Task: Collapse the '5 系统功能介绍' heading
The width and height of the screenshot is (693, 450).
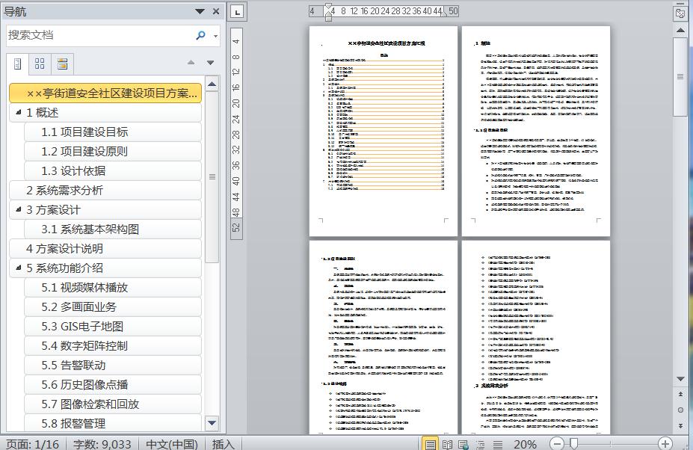Action: [x=19, y=268]
